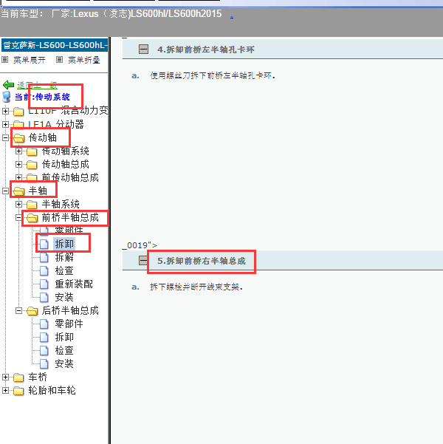Expand the L110F 混合动力变 folder node
Viewport: 443px width, 444px height.
pos(5,111)
